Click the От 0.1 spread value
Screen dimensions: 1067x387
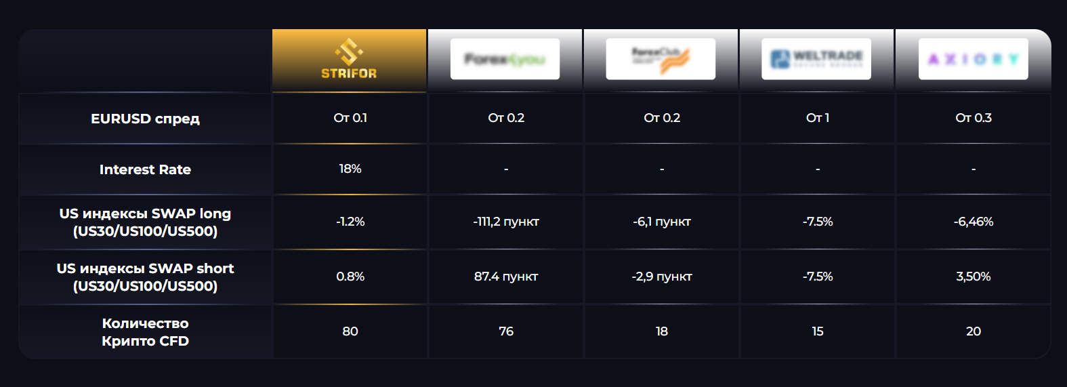[x=350, y=118]
